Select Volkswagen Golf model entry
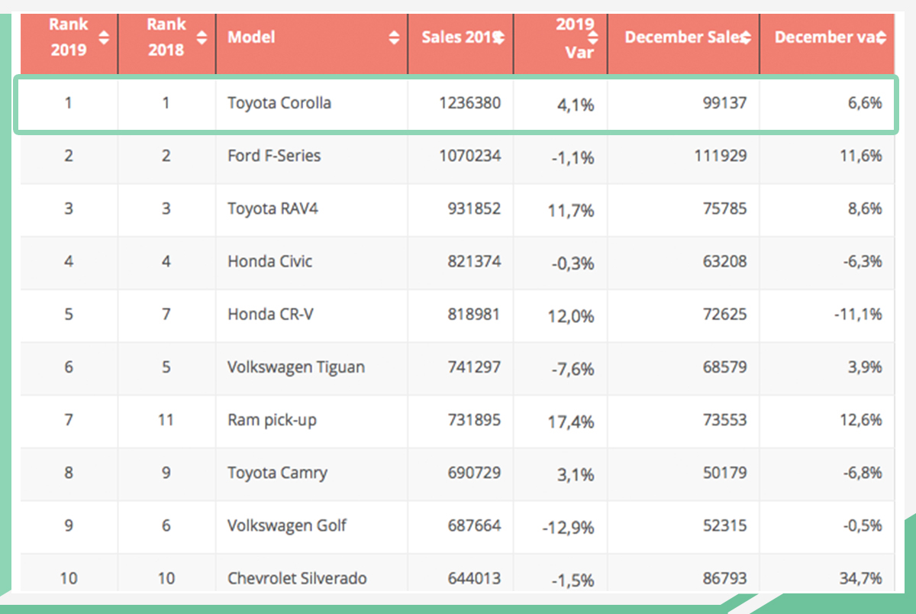Viewport: 916px width, 614px height. click(287, 525)
